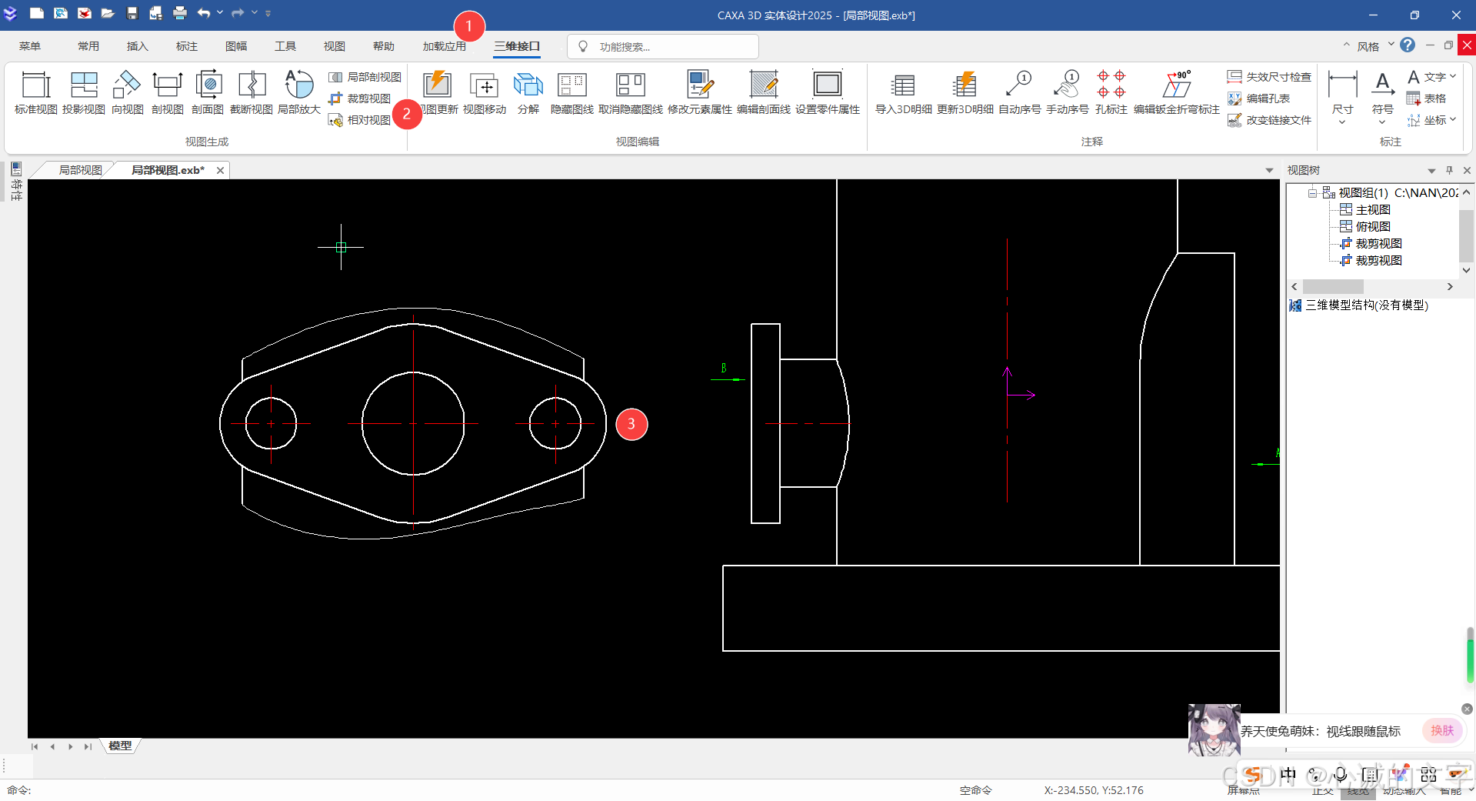The width and height of the screenshot is (1476, 801).
Task: Choose the 向视图 auxiliary view tool
Action: pos(127,92)
